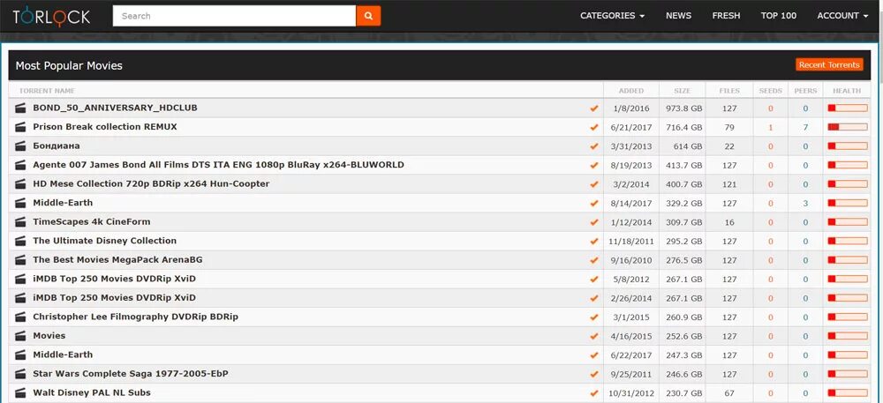
Task: Click the Peers column header
Action: (x=805, y=91)
